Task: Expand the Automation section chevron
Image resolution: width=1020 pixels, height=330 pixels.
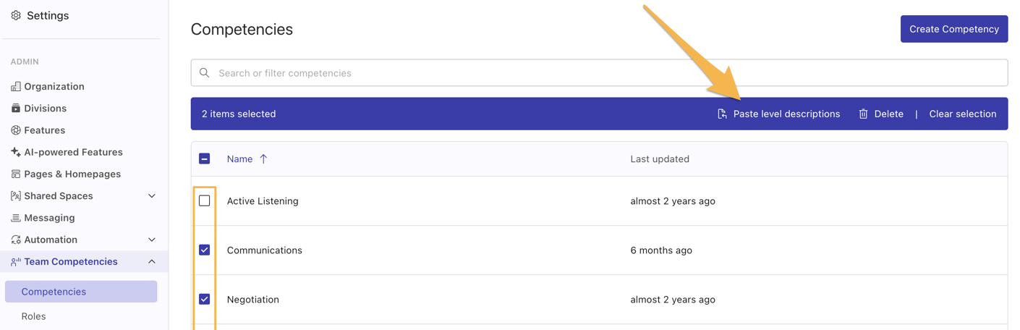Action: point(152,240)
